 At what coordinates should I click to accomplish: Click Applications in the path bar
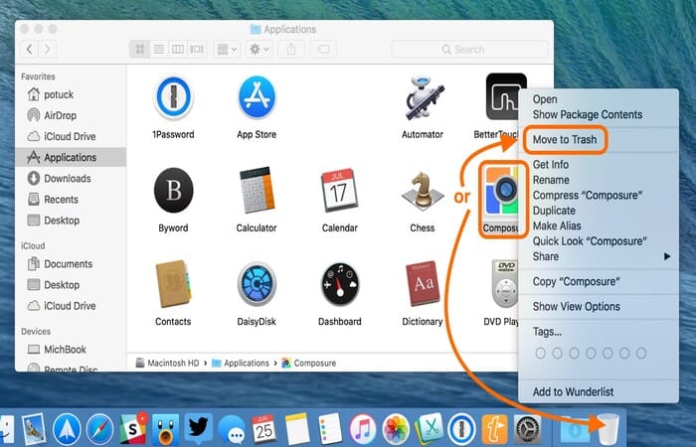(x=241, y=363)
